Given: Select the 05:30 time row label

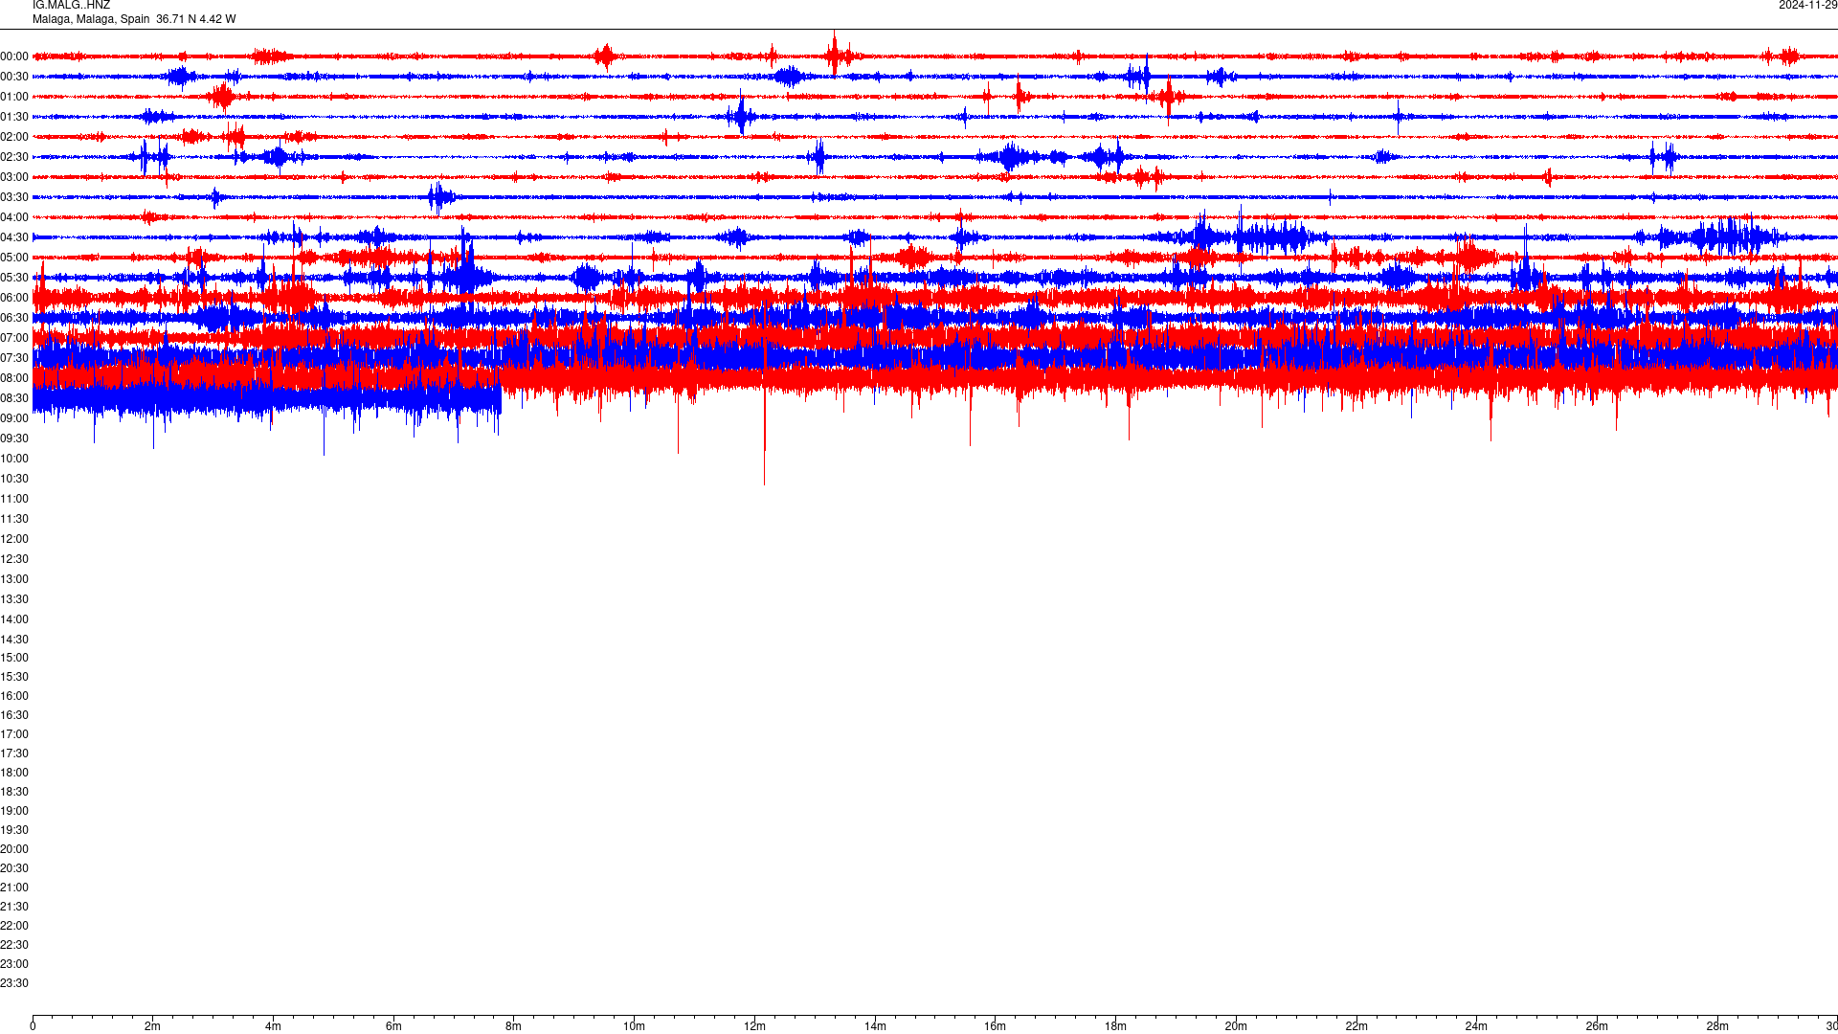Looking at the screenshot, I should click(x=14, y=278).
